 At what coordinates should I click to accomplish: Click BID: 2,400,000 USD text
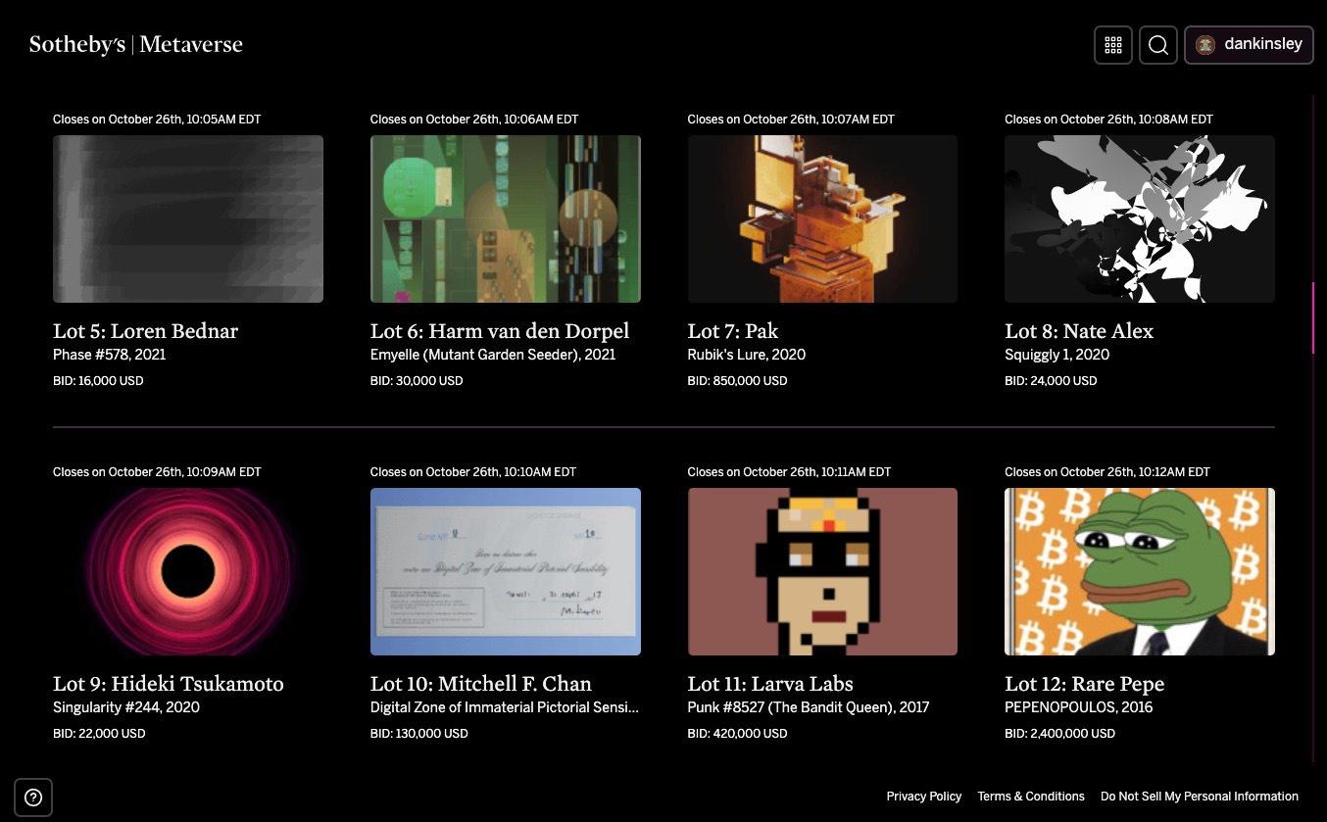(x=1059, y=734)
